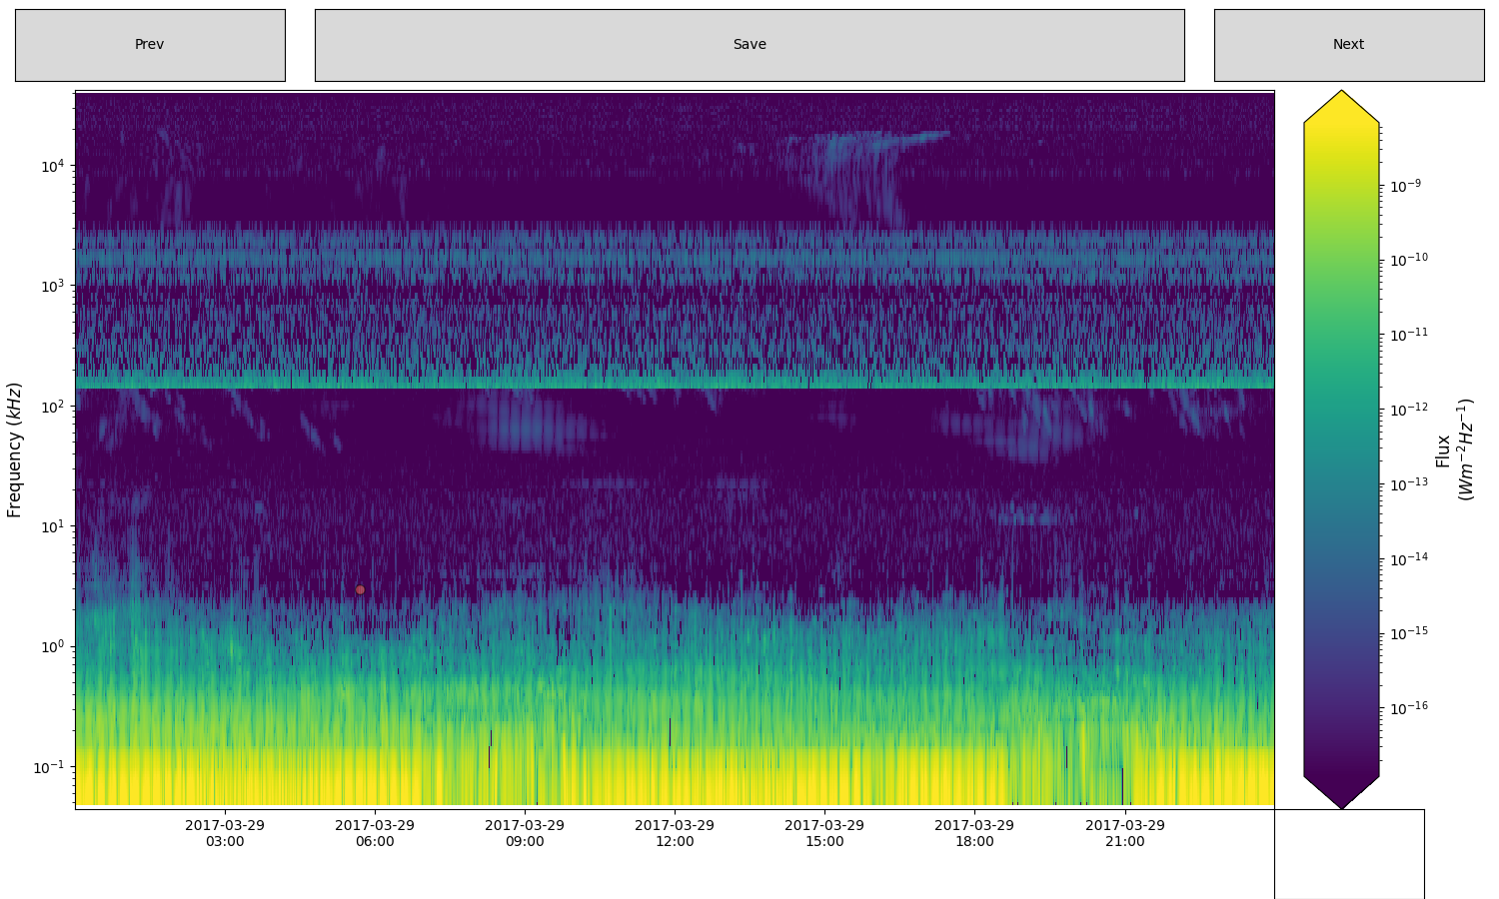Click the 10⁴ frequency tick label
This screenshot has width=1499, height=899.
[x=52, y=166]
